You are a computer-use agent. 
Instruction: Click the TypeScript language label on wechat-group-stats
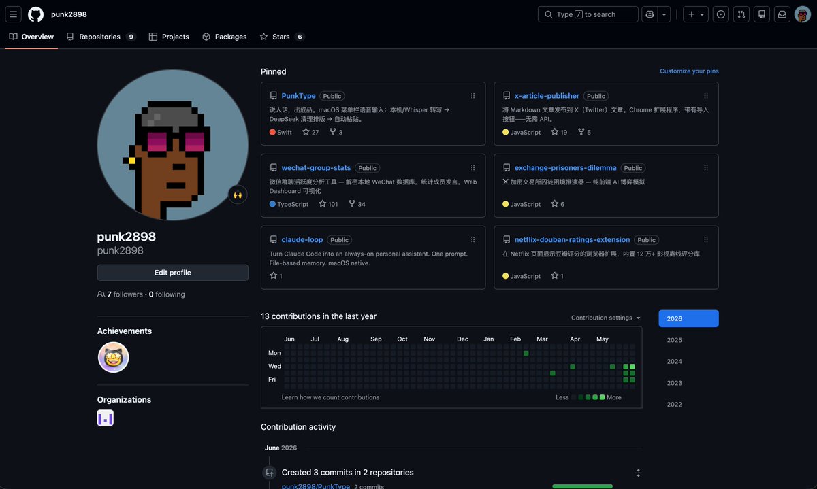tap(289, 204)
